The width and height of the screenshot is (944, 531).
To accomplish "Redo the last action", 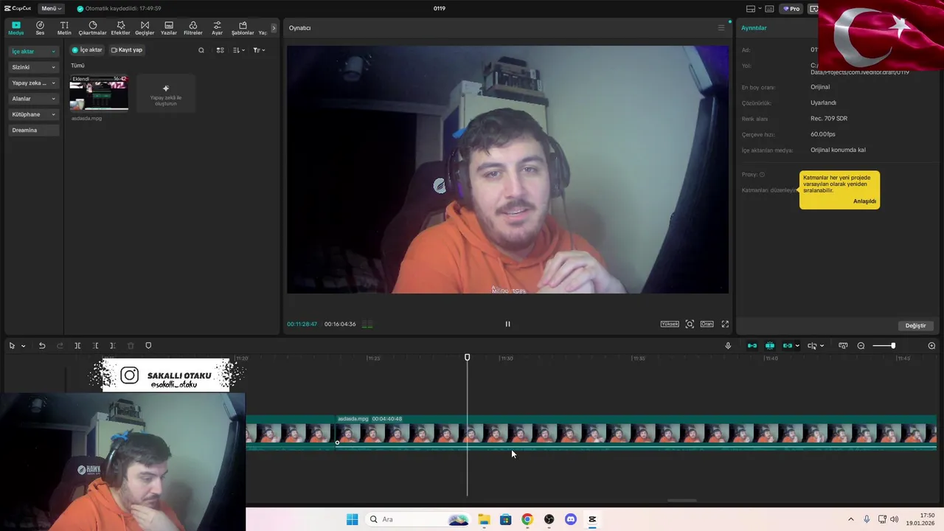I will pyautogui.click(x=60, y=346).
